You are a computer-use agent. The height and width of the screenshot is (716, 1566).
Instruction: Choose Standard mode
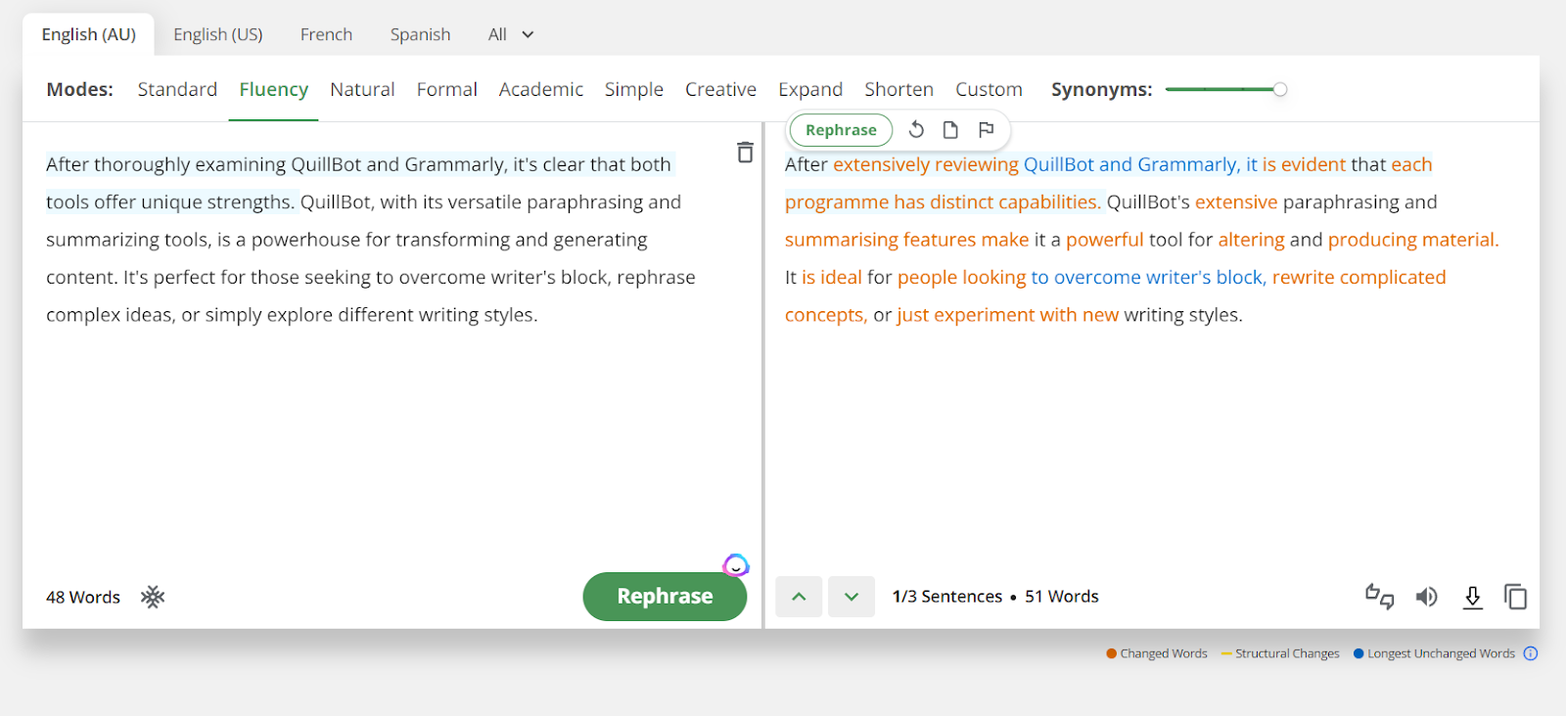click(177, 89)
